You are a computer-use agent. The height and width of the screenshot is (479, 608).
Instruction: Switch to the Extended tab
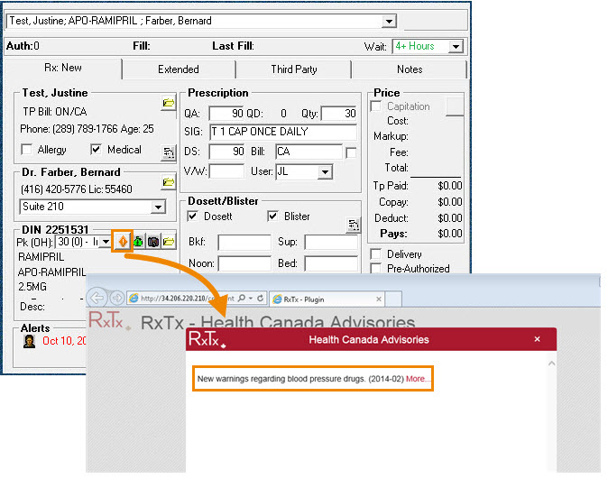[179, 69]
